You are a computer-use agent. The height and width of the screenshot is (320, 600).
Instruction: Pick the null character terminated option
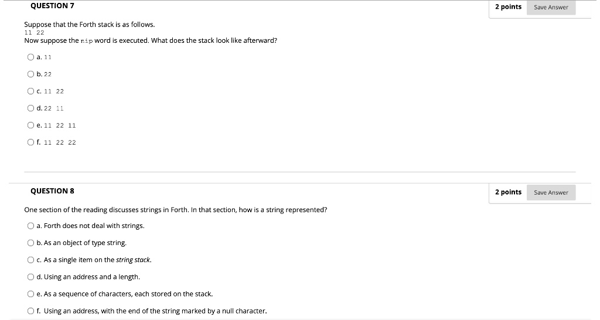pyautogui.click(x=30, y=311)
